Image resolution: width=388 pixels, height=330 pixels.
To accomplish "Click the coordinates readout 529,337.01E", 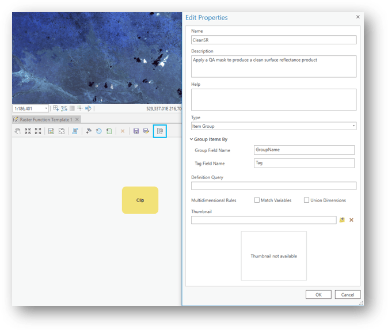I will tap(164, 108).
